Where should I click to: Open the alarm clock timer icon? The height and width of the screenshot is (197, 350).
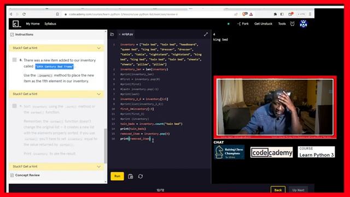[292, 24]
